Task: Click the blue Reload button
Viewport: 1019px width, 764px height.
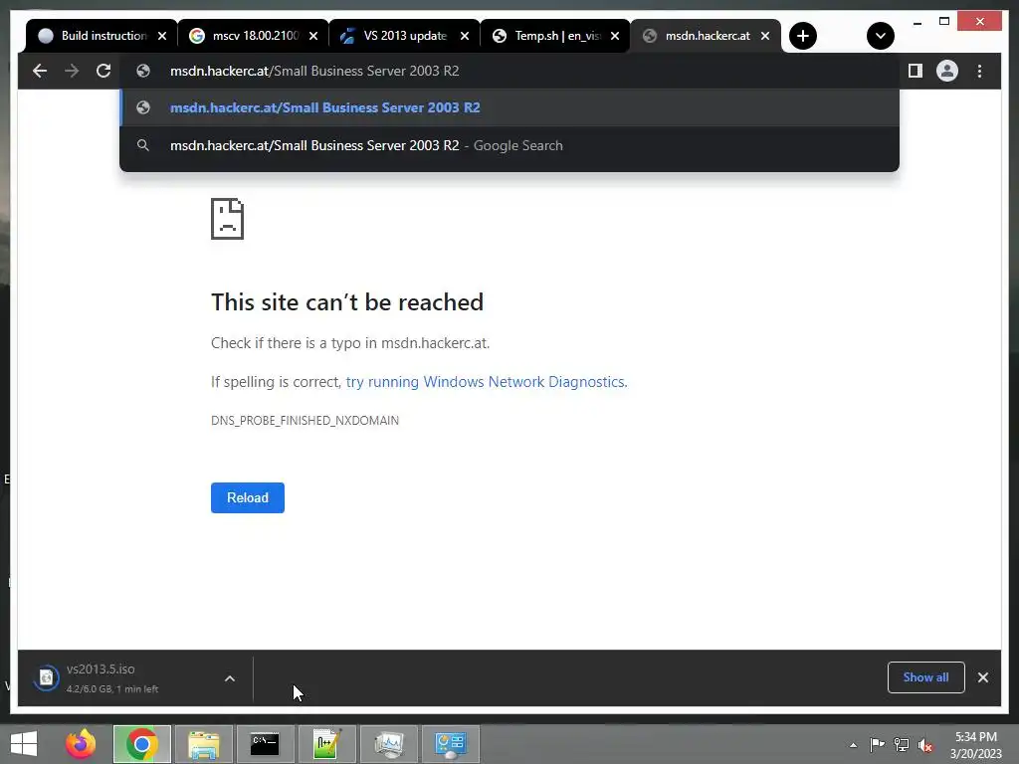Action: point(248,497)
